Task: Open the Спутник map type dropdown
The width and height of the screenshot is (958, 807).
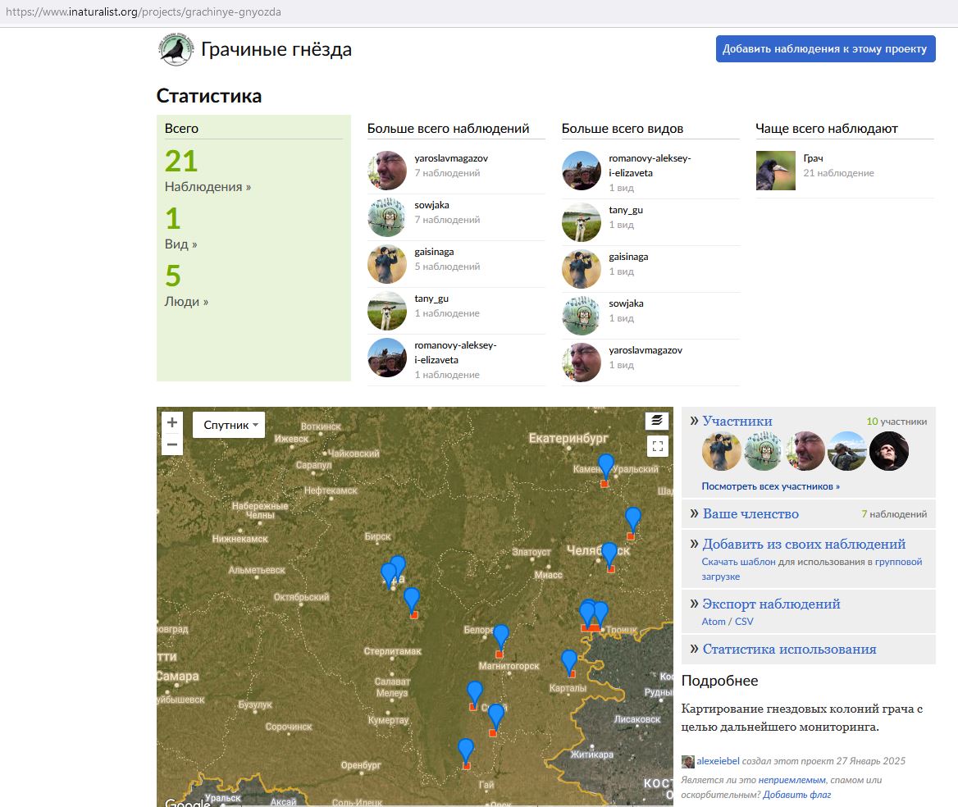Action: click(229, 425)
